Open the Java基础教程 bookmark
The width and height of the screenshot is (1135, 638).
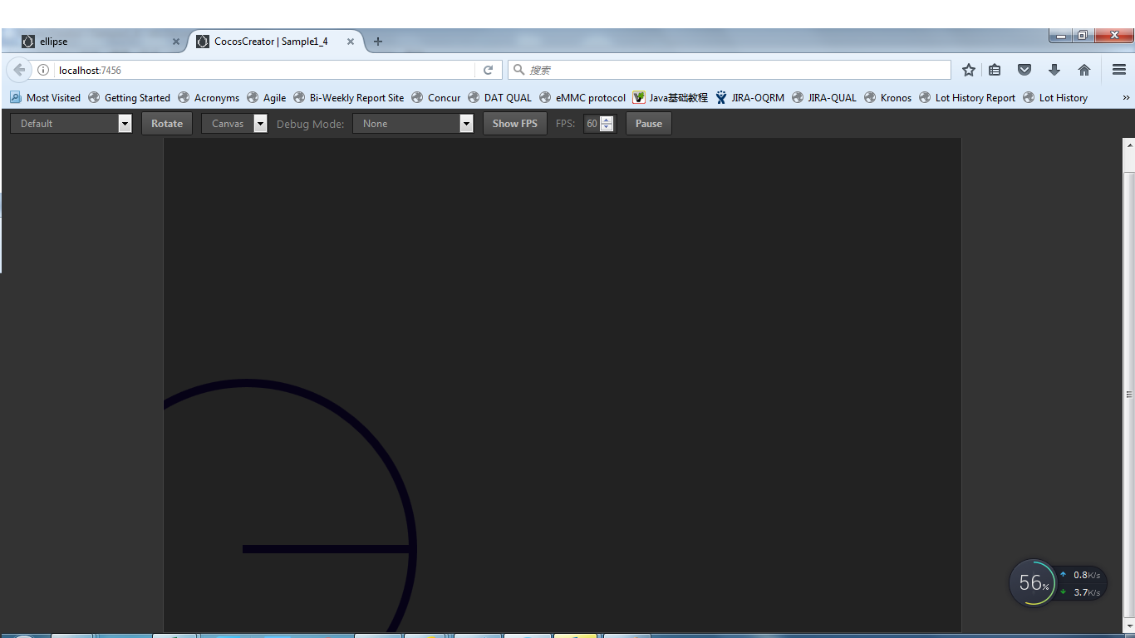point(671,97)
